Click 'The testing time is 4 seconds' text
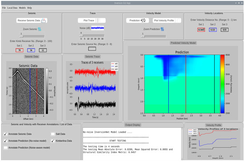This screenshot has width=245, height=162. (101, 146)
